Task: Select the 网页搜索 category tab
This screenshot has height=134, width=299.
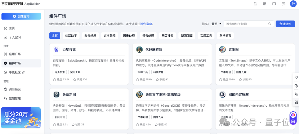Action: click(x=168, y=36)
